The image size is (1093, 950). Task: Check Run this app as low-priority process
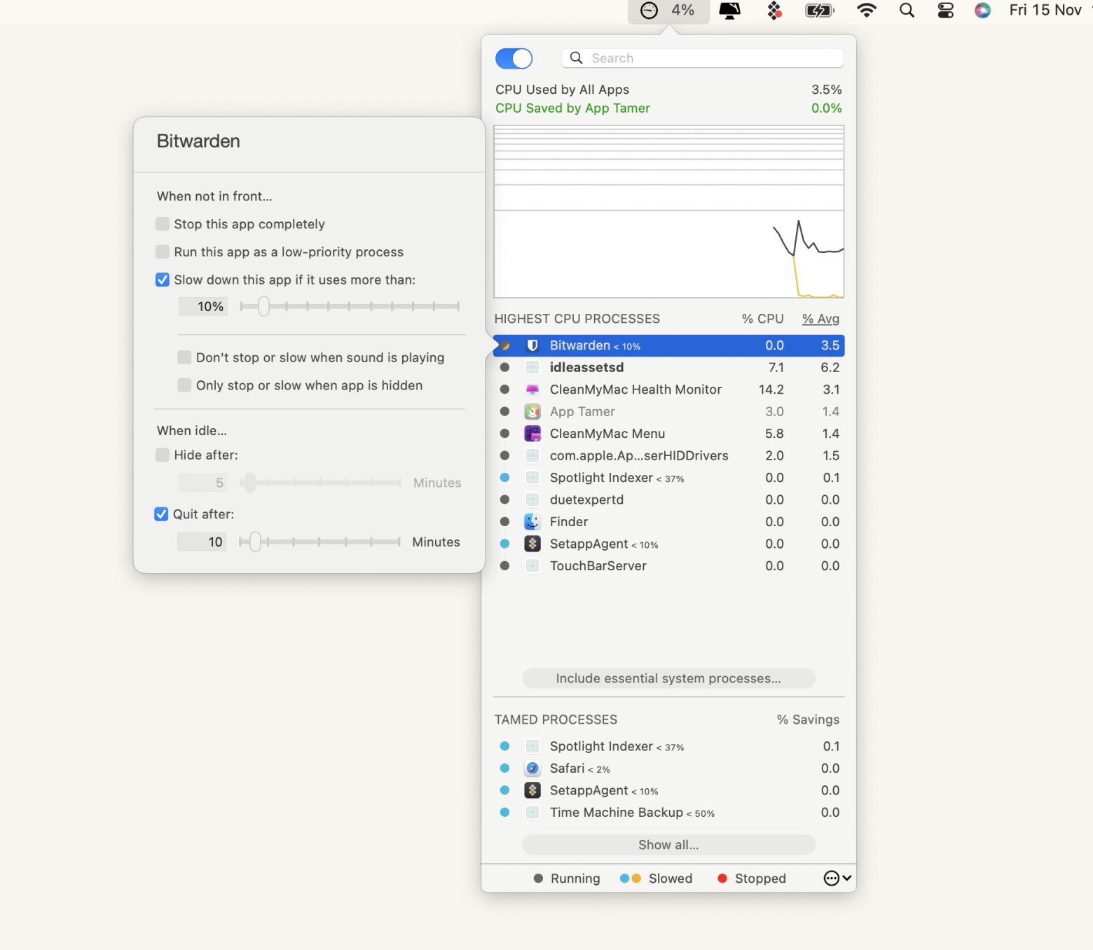(x=163, y=252)
